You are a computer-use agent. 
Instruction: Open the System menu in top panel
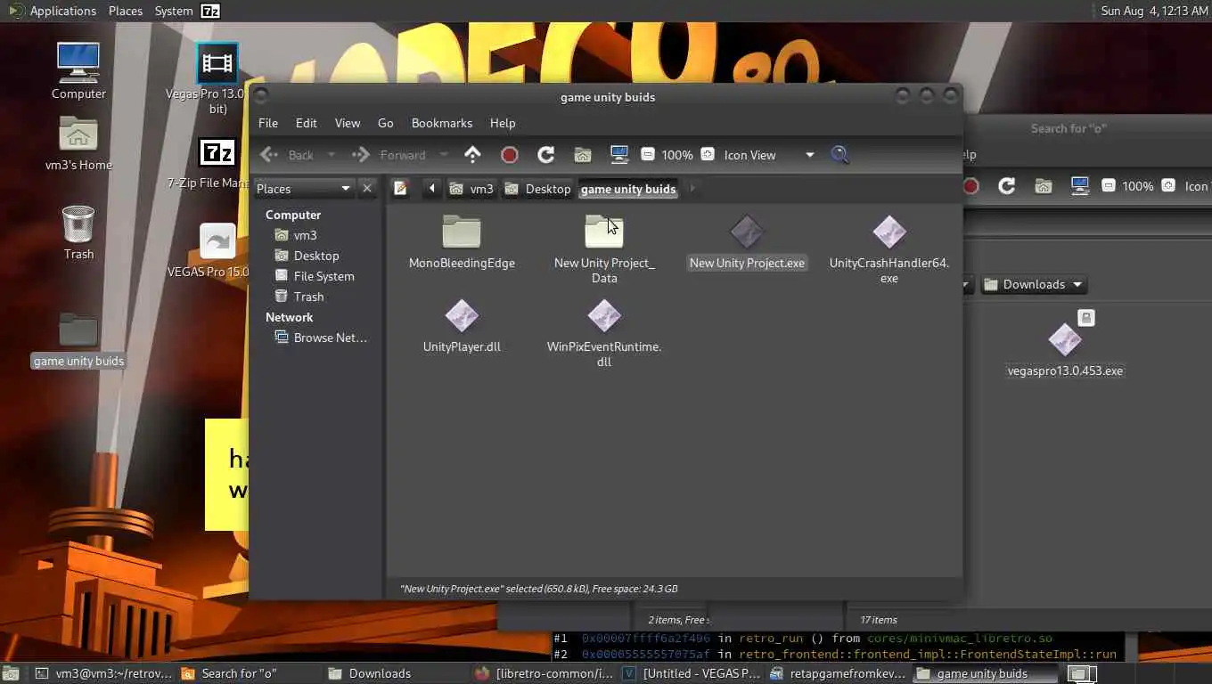point(173,11)
